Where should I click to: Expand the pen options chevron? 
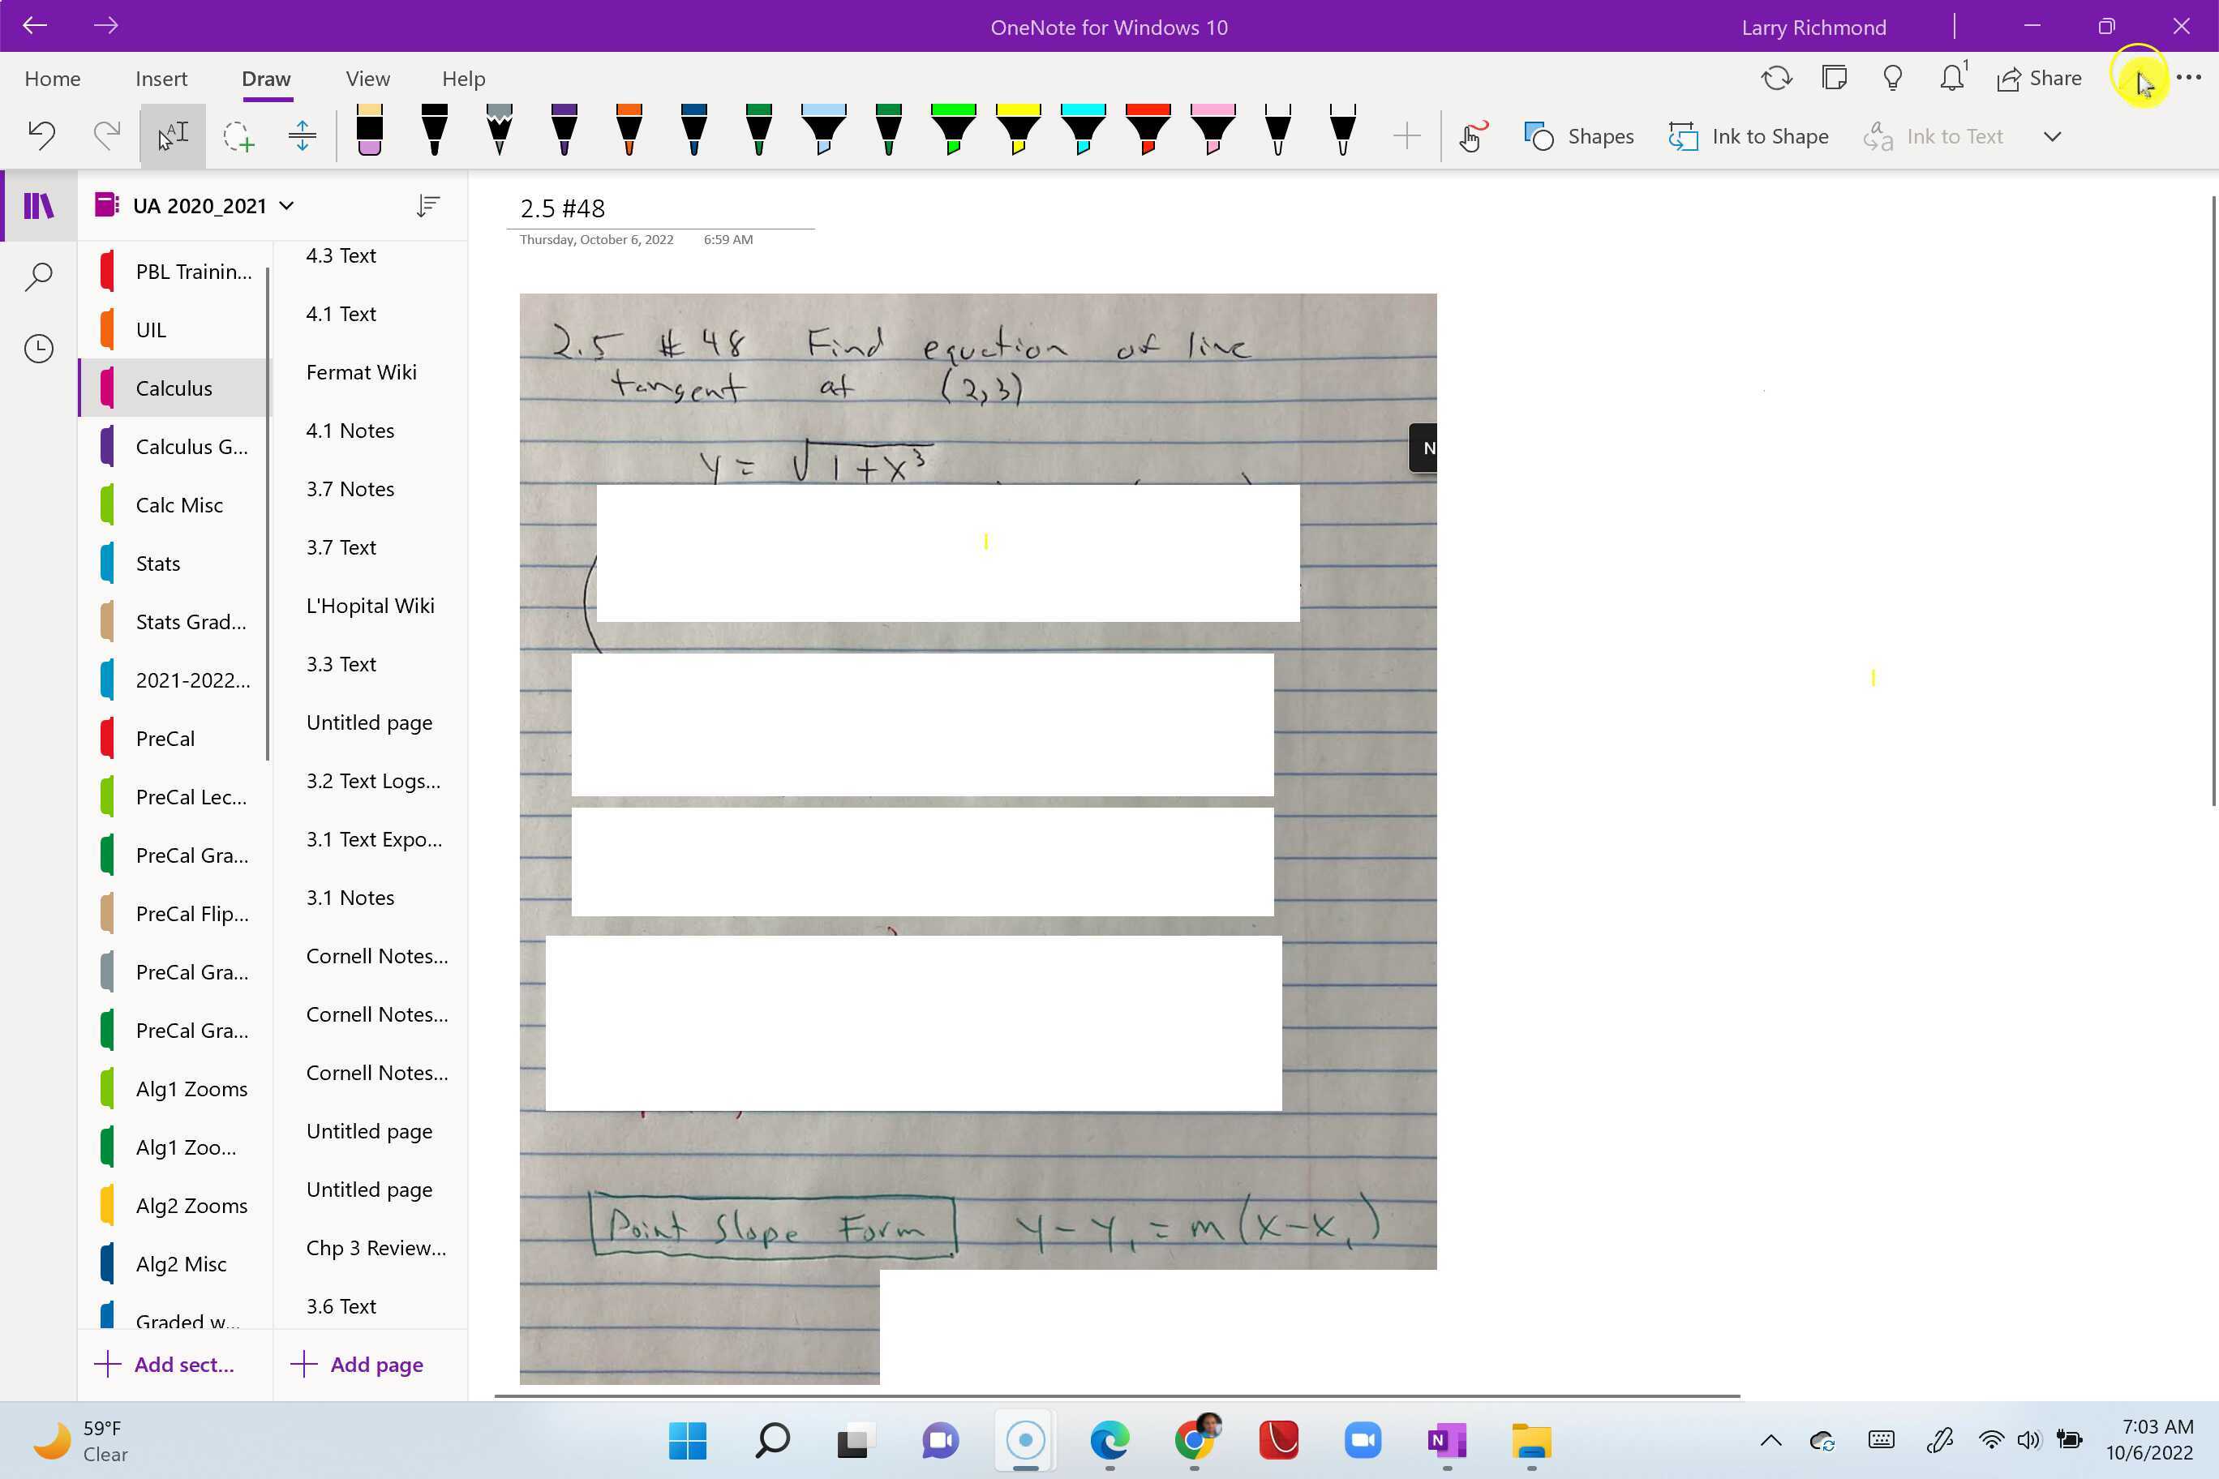(x=2052, y=136)
